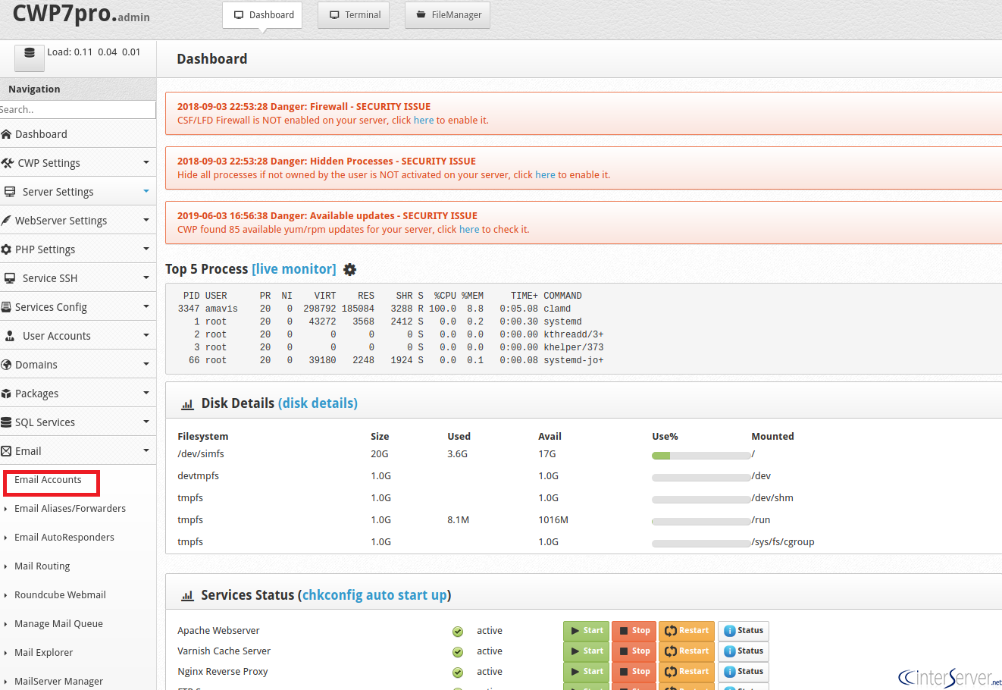Expand the Server Settings dropdown arrow

coord(146,191)
